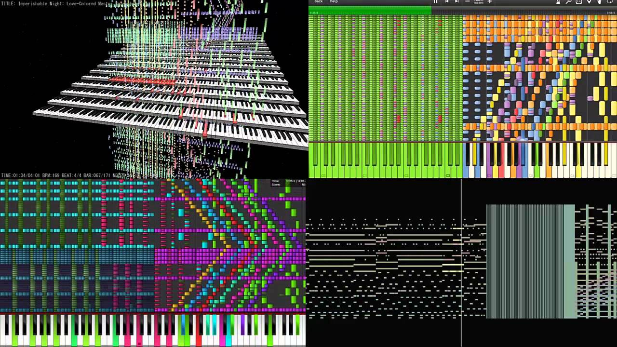Click the Time: label in lower-left visualizer

(x=276, y=181)
